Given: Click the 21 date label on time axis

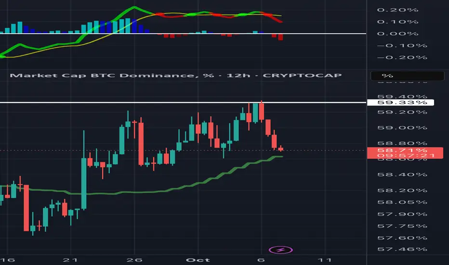Looking at the screenshot, I should (x=70, y=260).
